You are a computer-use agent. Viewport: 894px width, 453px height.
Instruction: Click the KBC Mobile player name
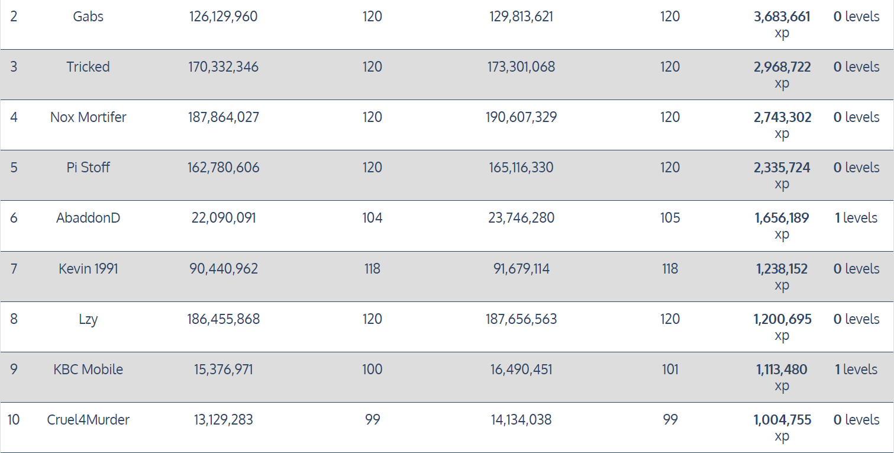tap(88, 370)
